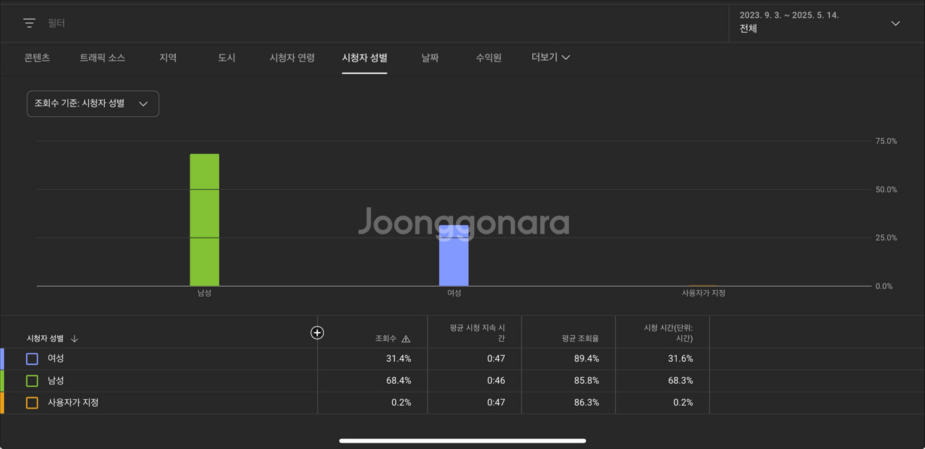Click the 25.0% axis label
This screenshot has height=449, width=925.
click(x=886, y=238)
